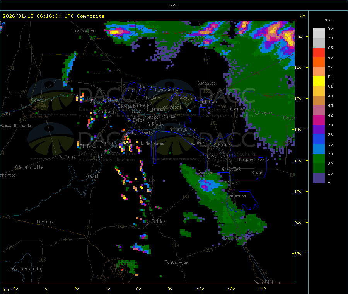348x294 pixels.
Task: Click the Paso_El_Loro label
Action: coord(268,282)
